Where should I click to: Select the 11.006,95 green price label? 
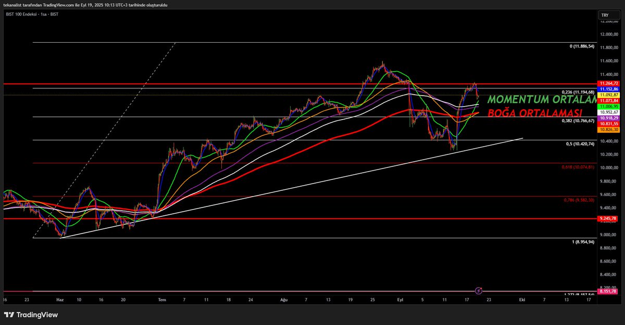pyautogui.click(x=609, y=106)
